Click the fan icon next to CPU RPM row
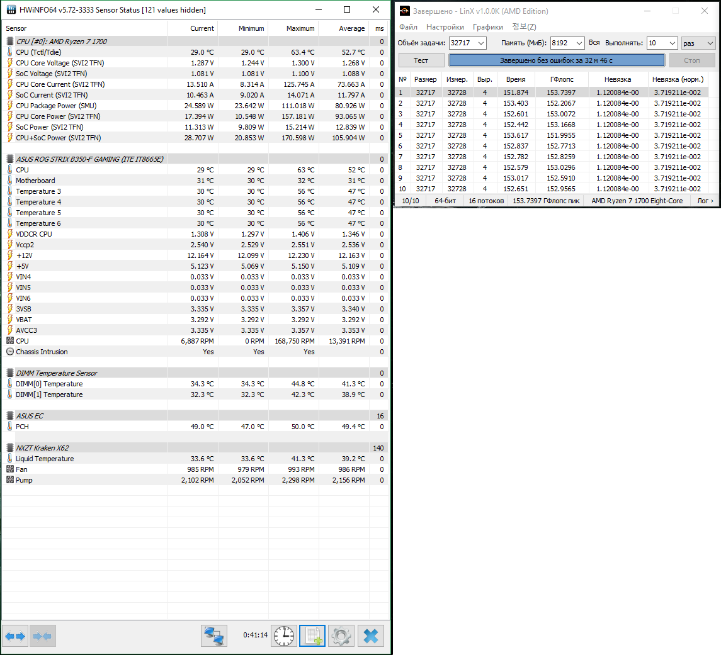Screen dimensions: 721x655 (10, 341)
